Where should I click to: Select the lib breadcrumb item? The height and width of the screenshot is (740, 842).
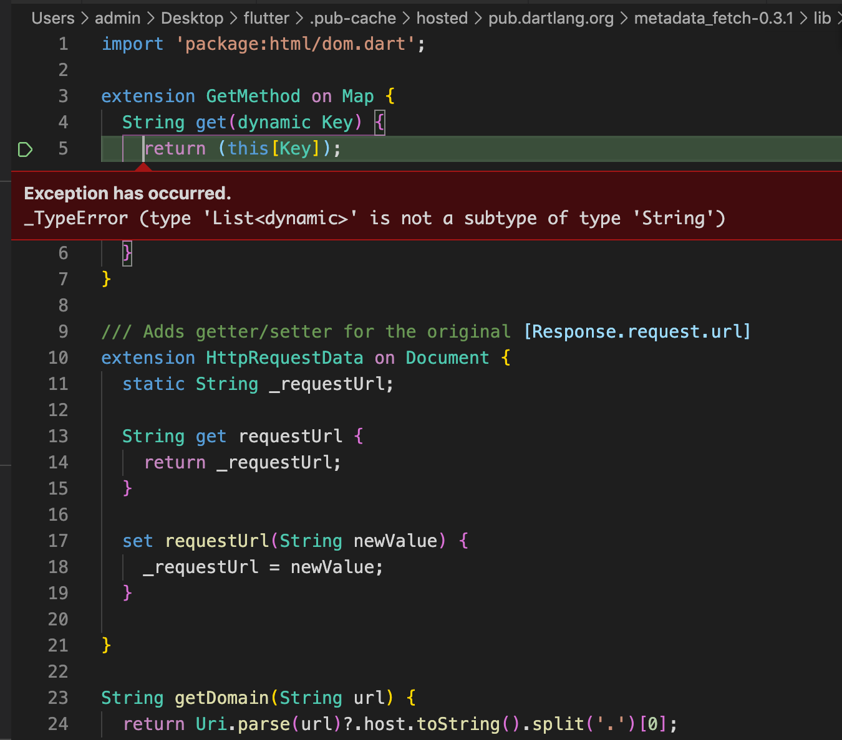pos(825,18)
